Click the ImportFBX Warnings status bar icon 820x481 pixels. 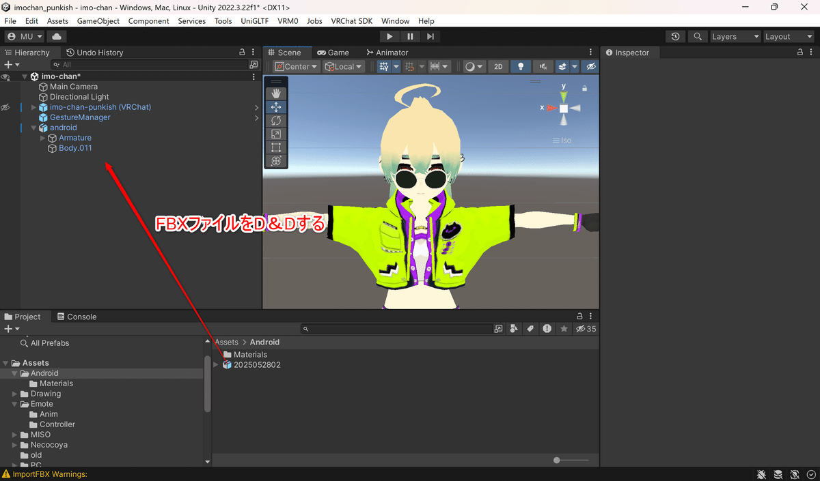pos(7,473)
